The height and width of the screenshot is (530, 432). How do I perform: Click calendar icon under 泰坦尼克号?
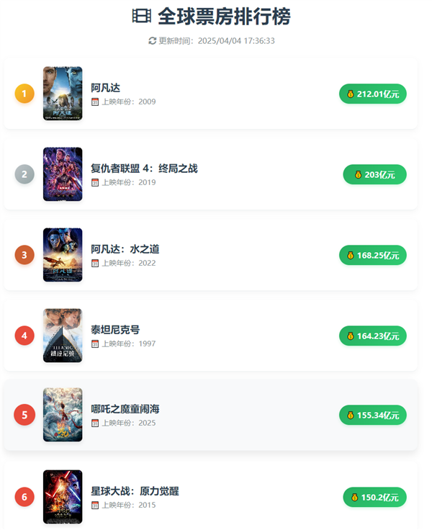pos(95,344)
